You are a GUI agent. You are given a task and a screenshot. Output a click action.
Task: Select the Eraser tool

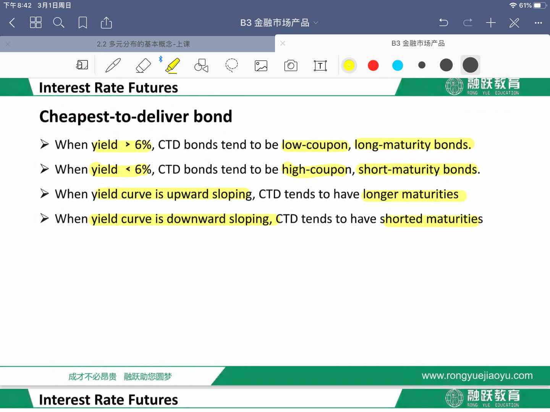pos(143,65)
